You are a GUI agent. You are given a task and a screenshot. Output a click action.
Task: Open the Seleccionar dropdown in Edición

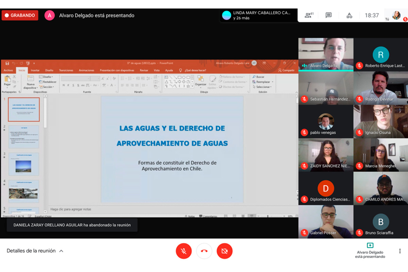(x=263, y=87)
